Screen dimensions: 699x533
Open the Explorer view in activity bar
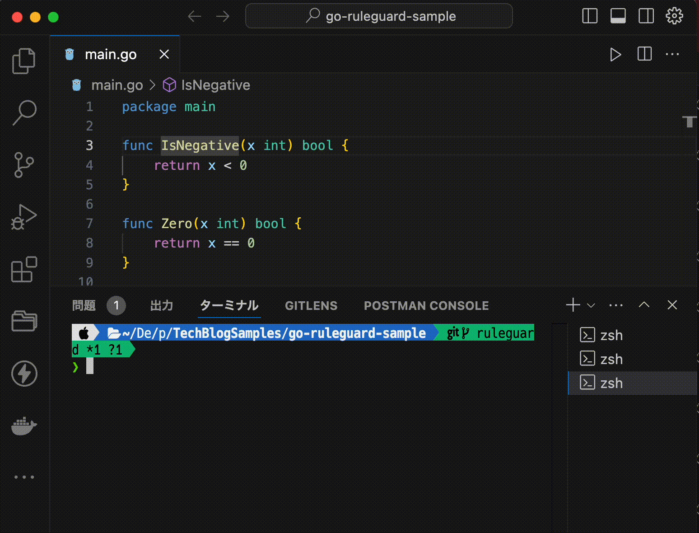24,61
